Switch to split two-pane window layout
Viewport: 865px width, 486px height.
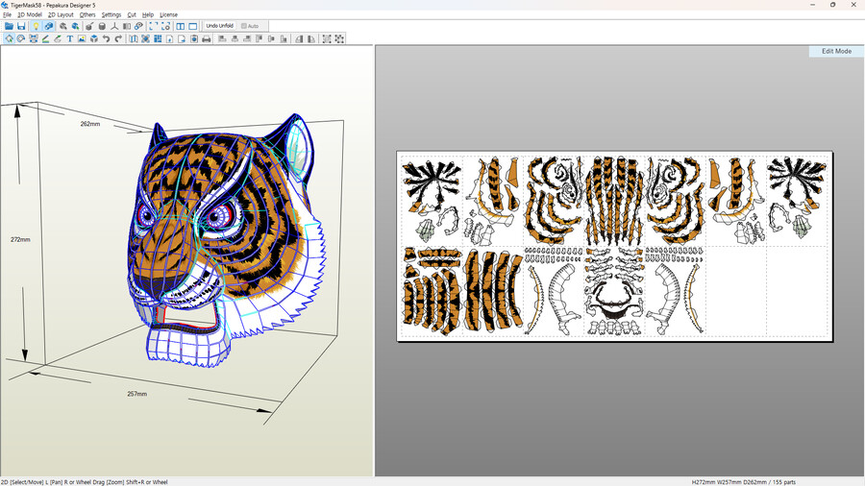(x=180, y=26)
